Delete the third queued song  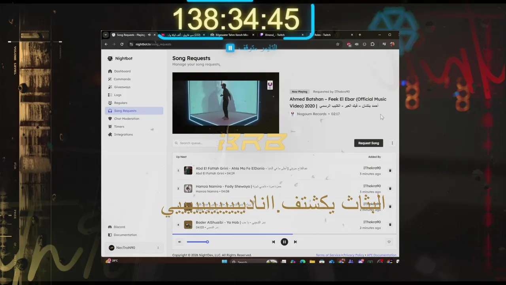(x=390, y=207)
